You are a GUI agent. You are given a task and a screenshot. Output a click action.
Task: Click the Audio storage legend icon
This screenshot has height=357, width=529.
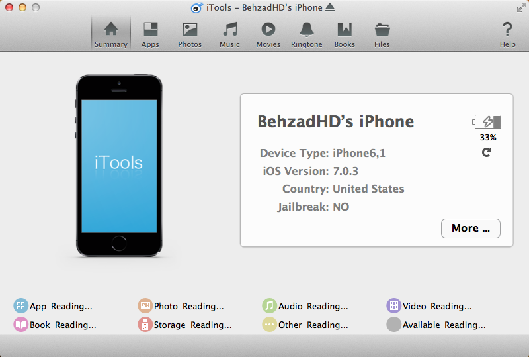pyautogui.click(x=269, y=306)
